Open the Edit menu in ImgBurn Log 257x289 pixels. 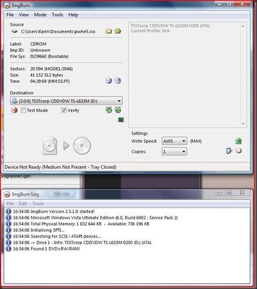click(23, 203)
